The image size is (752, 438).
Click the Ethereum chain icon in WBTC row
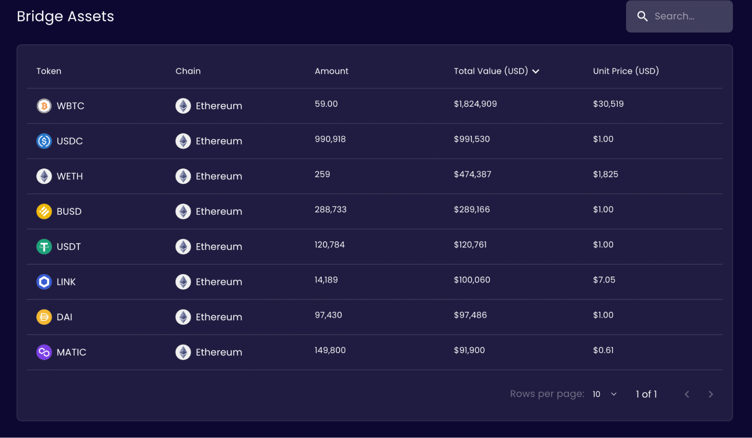[183, 106]
